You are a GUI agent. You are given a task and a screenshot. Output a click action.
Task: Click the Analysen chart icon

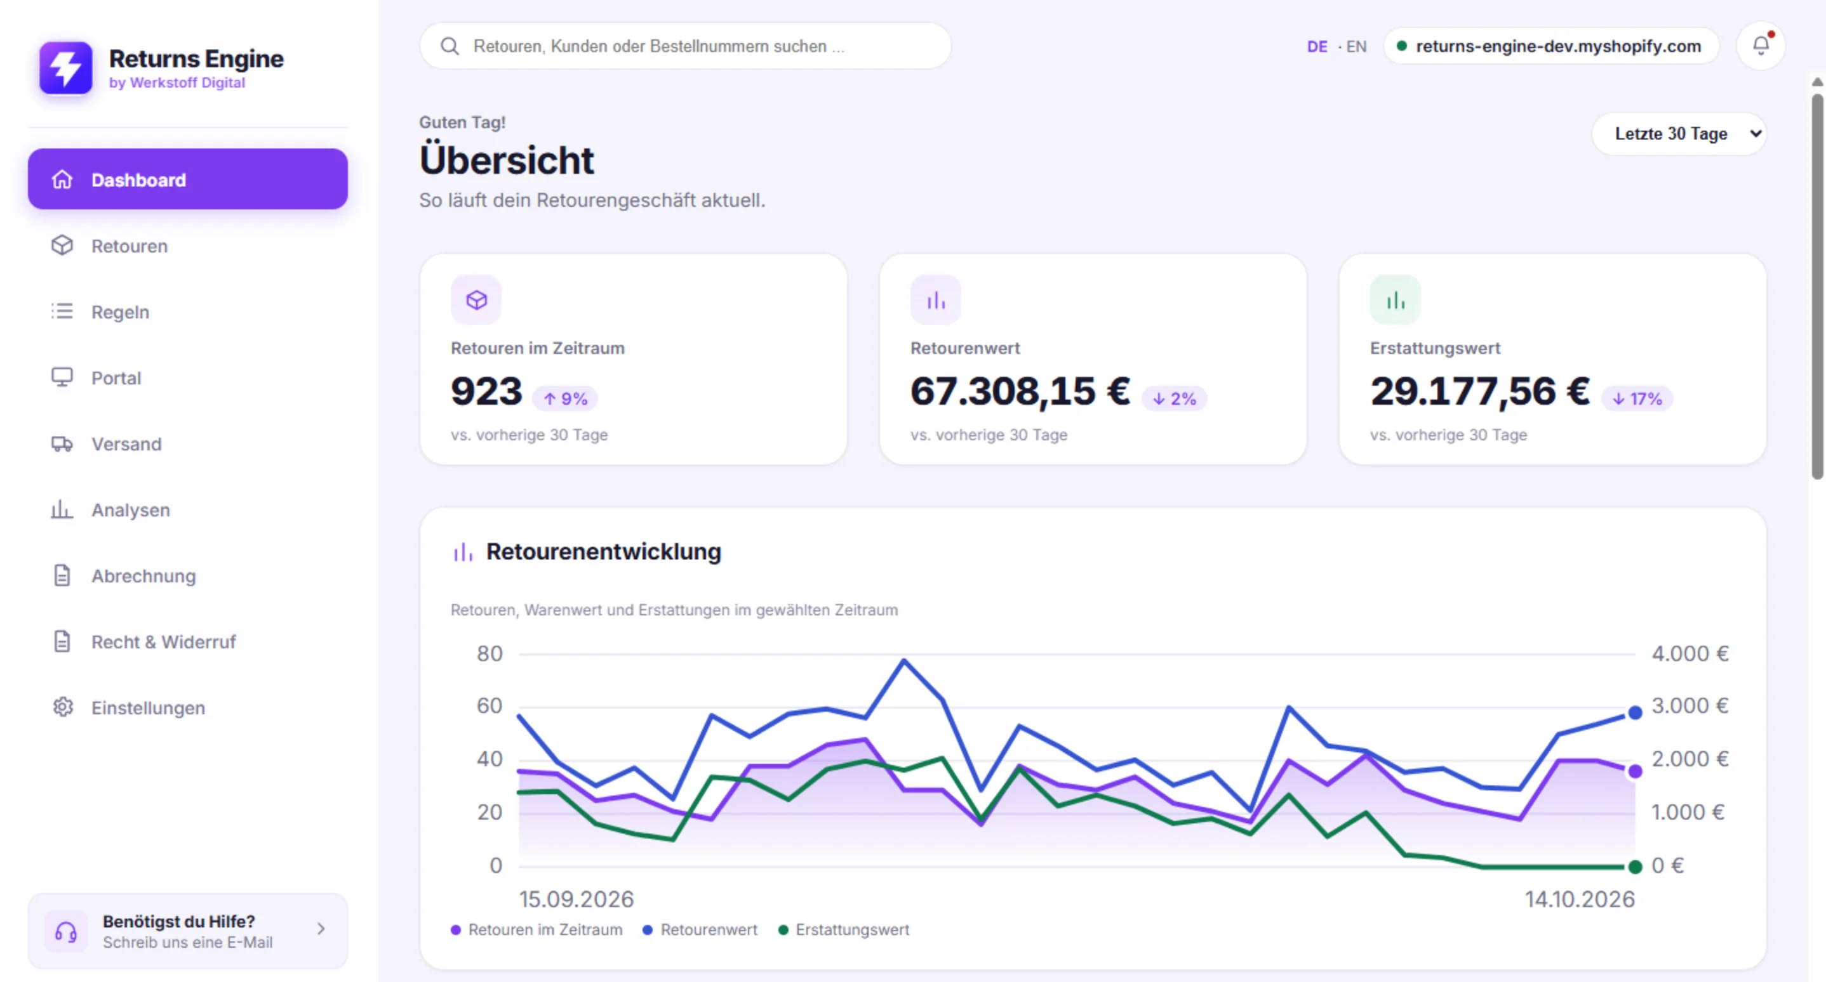click(x=62, y=510)
